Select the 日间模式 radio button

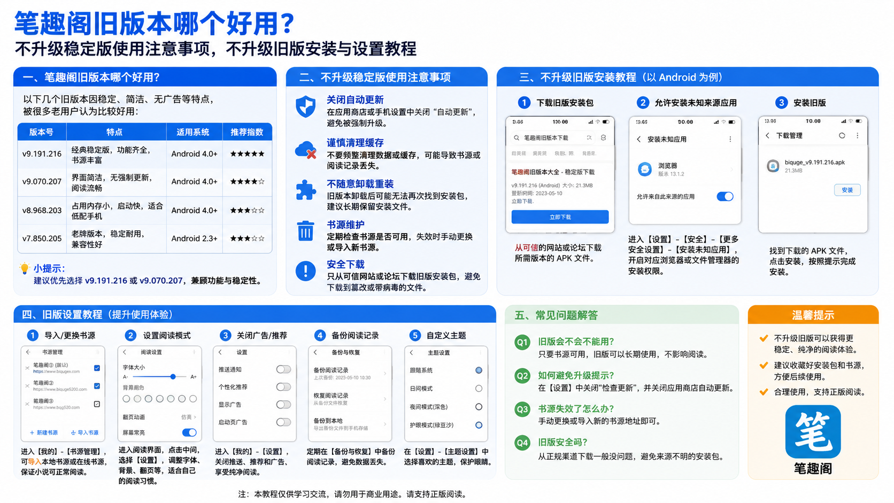coord(479,389)
